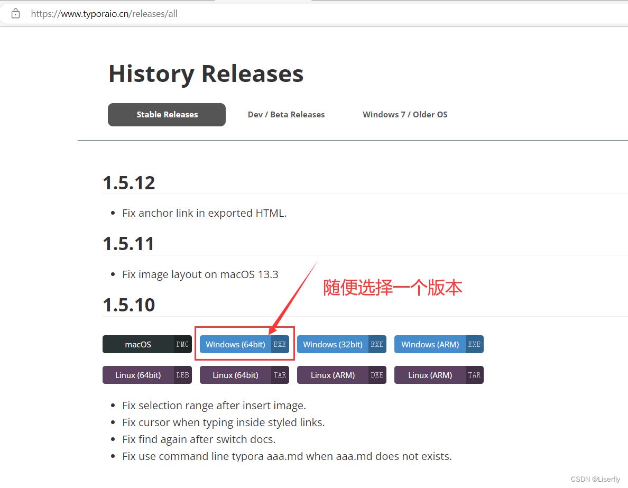Download Linux (64bit) DEB package
The image size is (628, 488).
tap(147, 375)
